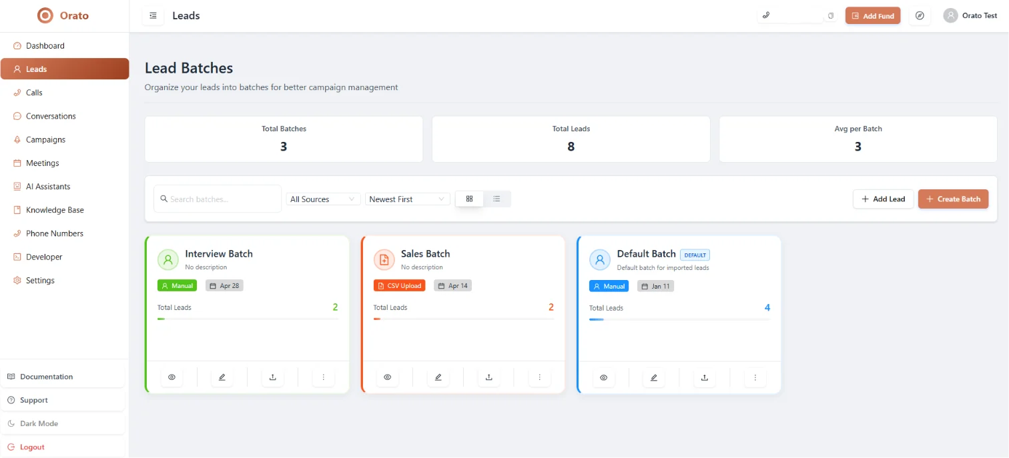1009x458 pixels.
Task: Open the All Sources dropdown
Action: click(x=324, y=199)
